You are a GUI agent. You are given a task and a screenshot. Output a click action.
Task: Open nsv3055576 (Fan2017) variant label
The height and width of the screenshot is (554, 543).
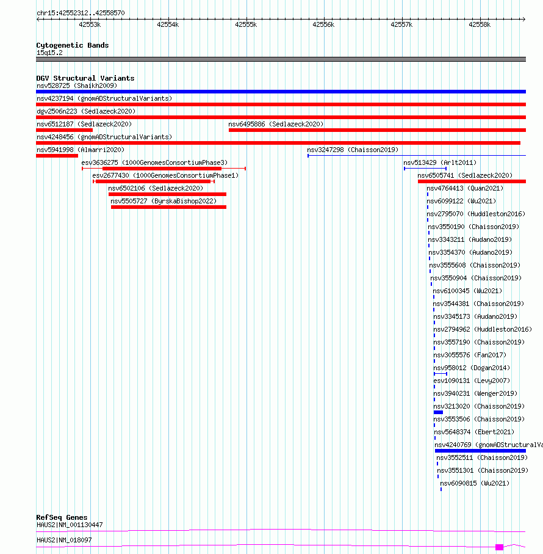click(470, 355)
